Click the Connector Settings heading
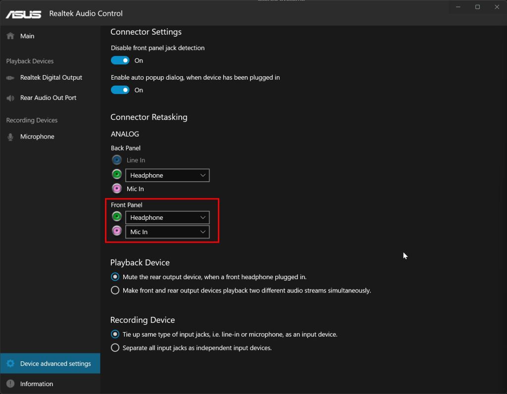 click(x=146, y=32)
